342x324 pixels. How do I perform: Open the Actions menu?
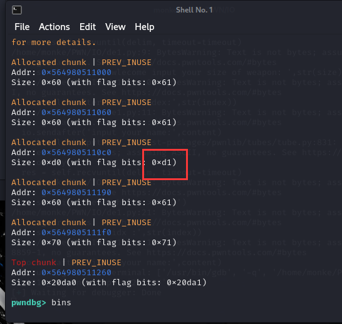click(54, 27)
